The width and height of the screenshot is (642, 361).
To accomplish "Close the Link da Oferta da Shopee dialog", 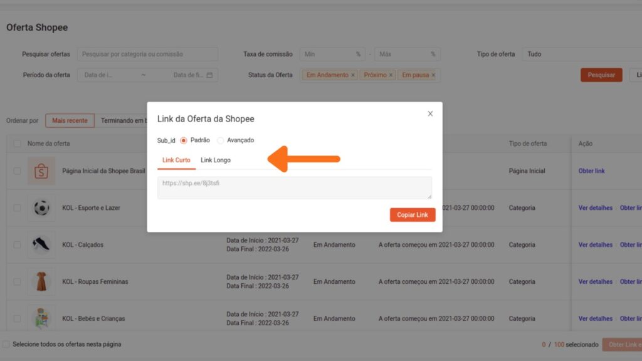I will (430, 114).
